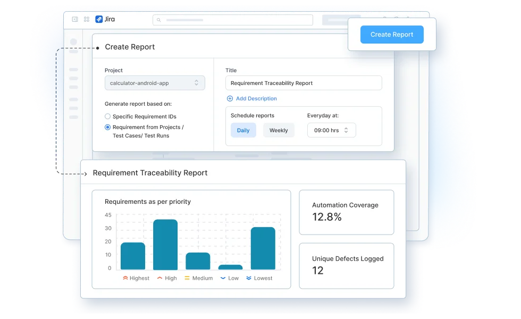521x319 pixels.
Task: Select Requirement from Projects / Test Cases option
Action: (x=107, y=127)
